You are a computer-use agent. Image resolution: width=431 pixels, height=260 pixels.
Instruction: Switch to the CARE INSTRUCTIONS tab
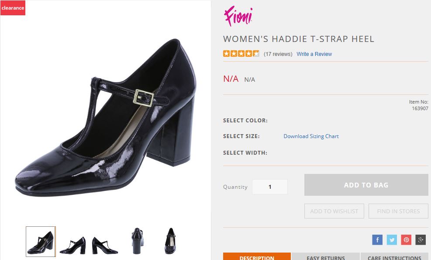coord(394,257)
